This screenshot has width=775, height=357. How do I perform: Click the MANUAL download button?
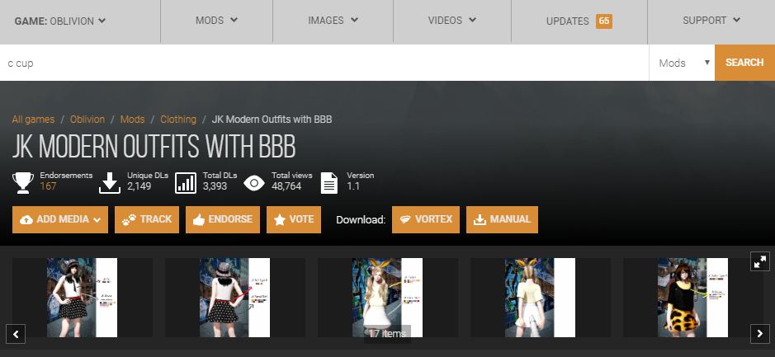coord(502,220)
